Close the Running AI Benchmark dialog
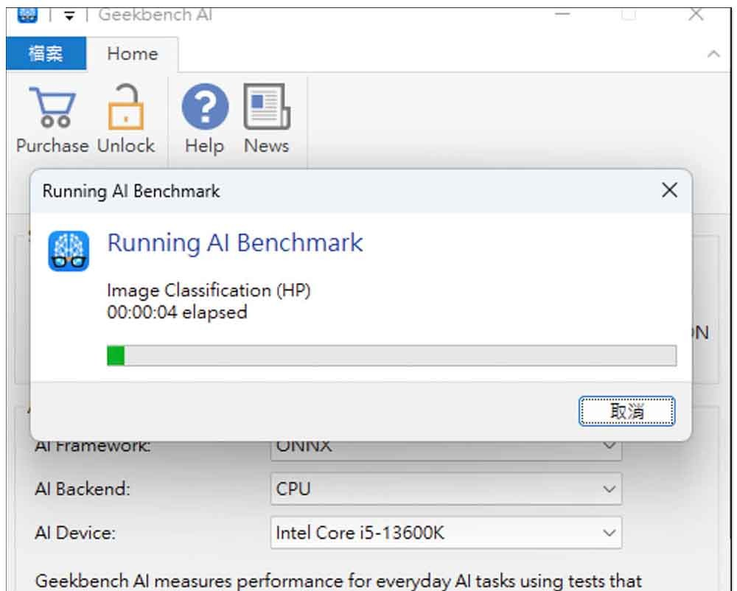This screenshot has height=591, width=737. coord(669,190)
